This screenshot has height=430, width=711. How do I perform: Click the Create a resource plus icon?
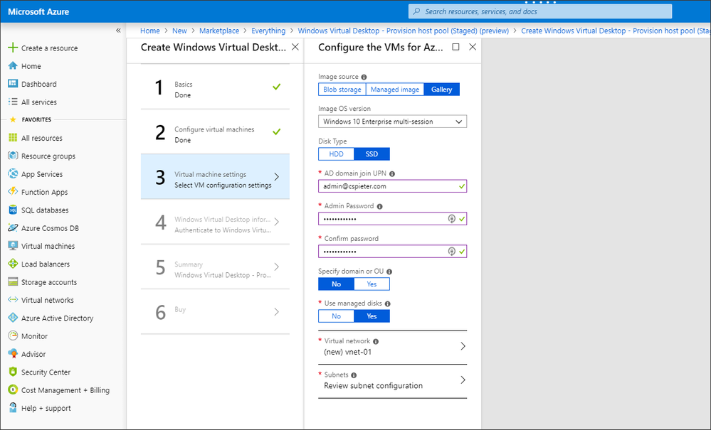[13, 48]
